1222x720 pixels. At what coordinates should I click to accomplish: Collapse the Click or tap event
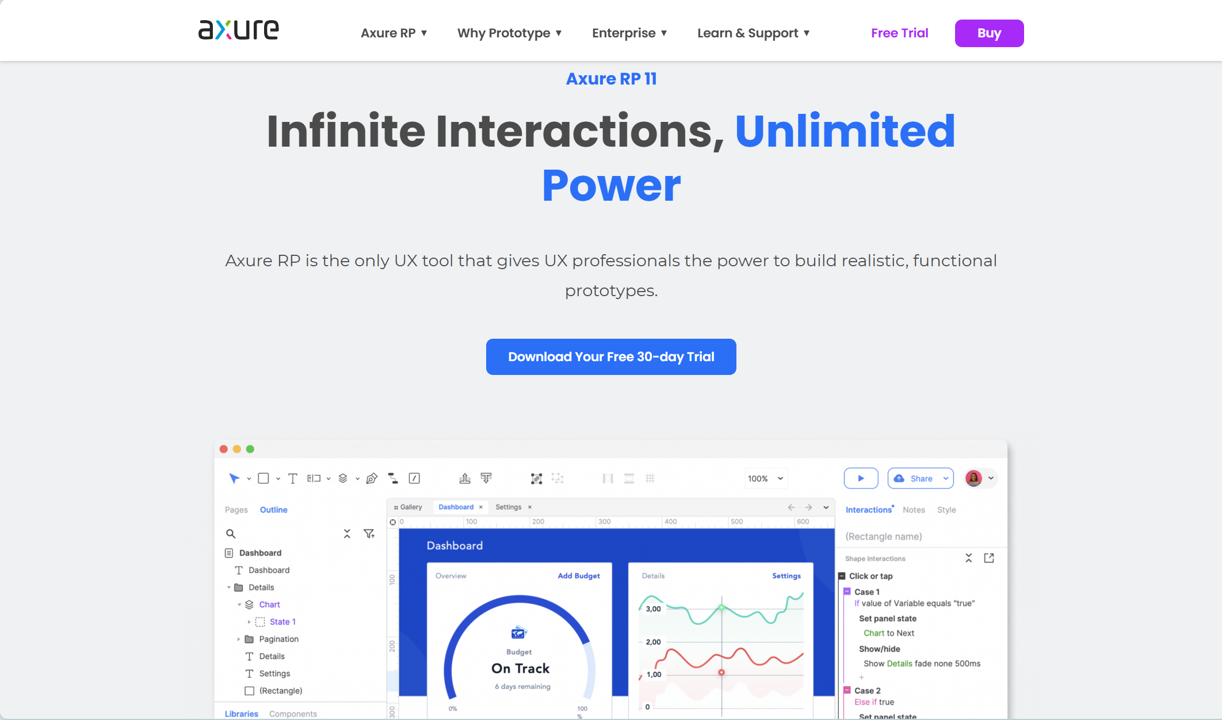(842, 576)
